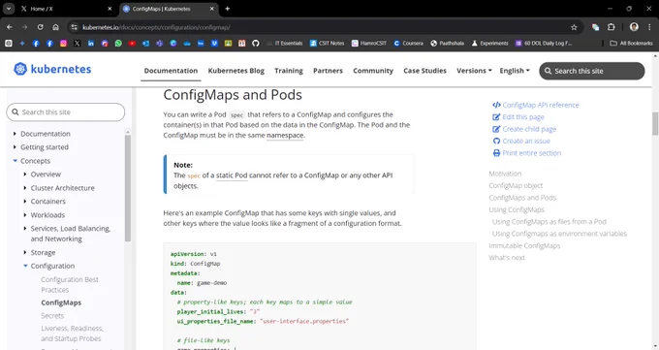
Task: Open the ConfigMap API reference link
Action: pos(536,105)
